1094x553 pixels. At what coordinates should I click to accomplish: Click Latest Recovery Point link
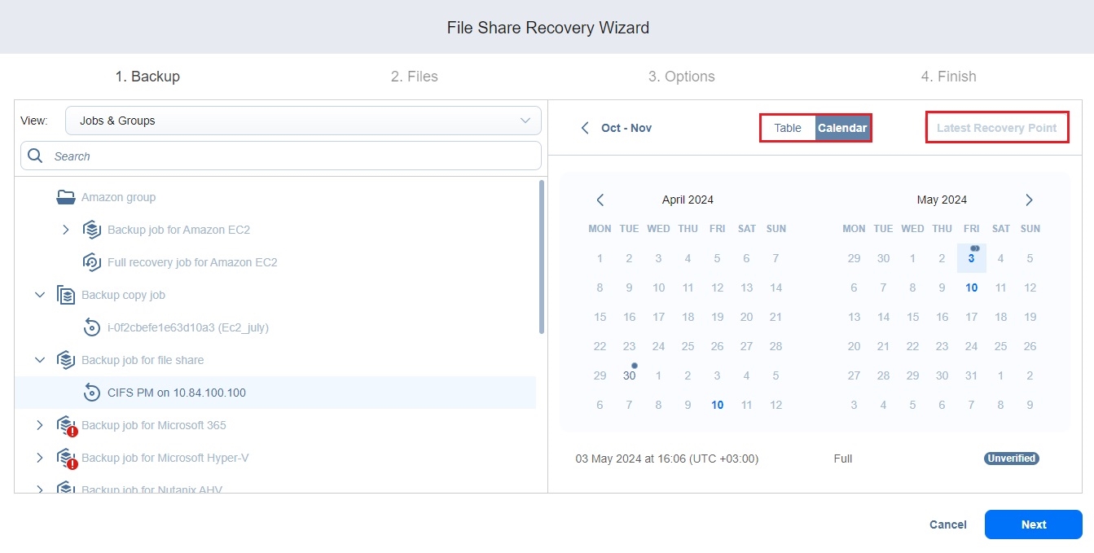coord(996,128)
